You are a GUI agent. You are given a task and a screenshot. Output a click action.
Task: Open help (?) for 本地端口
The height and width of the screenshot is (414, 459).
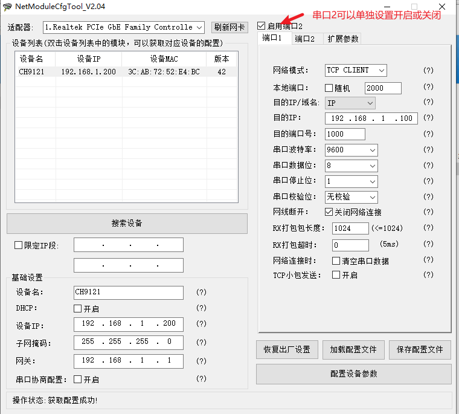tap(428, 86)
